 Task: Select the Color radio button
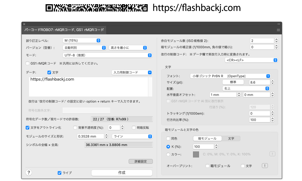169,154
